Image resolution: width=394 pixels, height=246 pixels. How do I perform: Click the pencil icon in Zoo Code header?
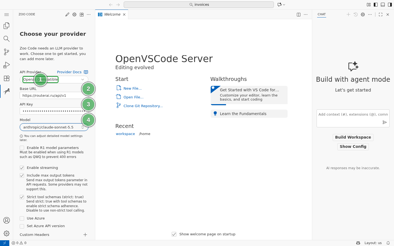(x=67, y=14)
